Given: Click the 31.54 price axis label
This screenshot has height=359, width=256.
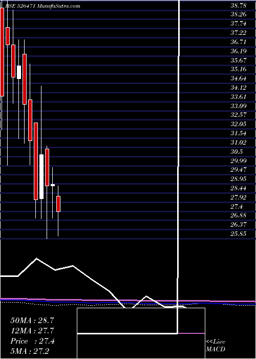Looking at the screenshot, I should tap(239, 133).
